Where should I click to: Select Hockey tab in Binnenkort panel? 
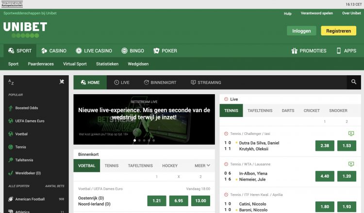point(170,165)
